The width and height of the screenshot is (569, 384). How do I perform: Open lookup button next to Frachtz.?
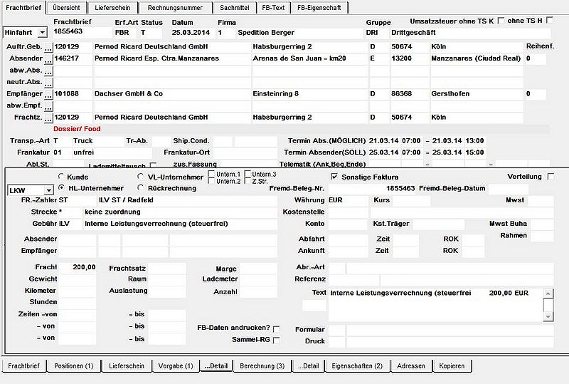tap(48, 118)
